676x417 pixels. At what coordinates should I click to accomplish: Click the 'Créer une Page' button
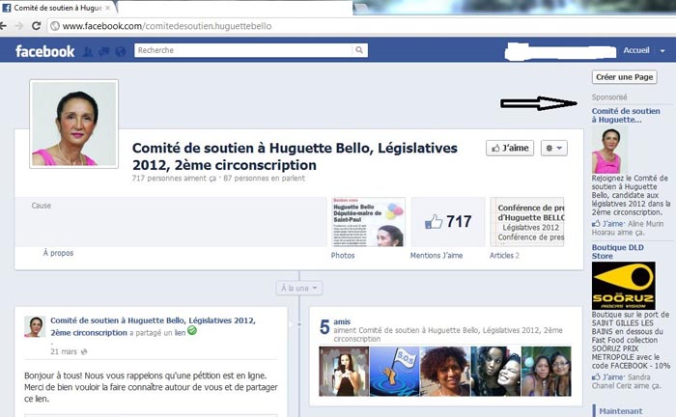(x=625, y=76)
